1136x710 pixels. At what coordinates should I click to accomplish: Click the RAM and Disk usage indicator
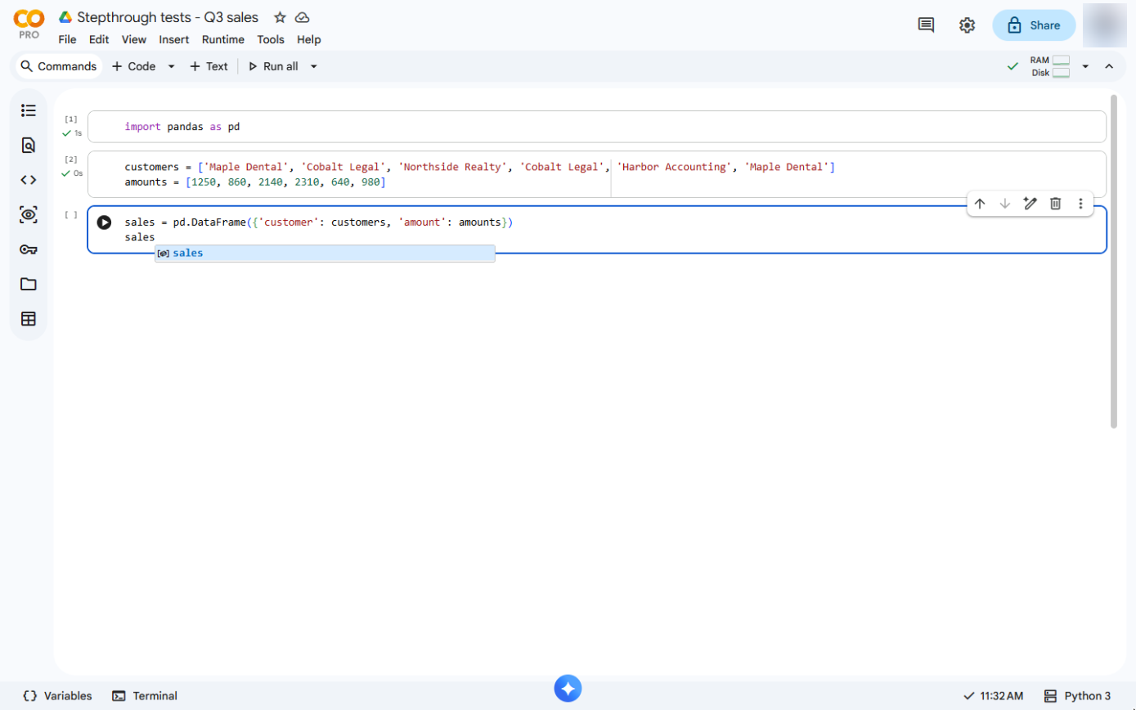click(x=1050, y=66)
